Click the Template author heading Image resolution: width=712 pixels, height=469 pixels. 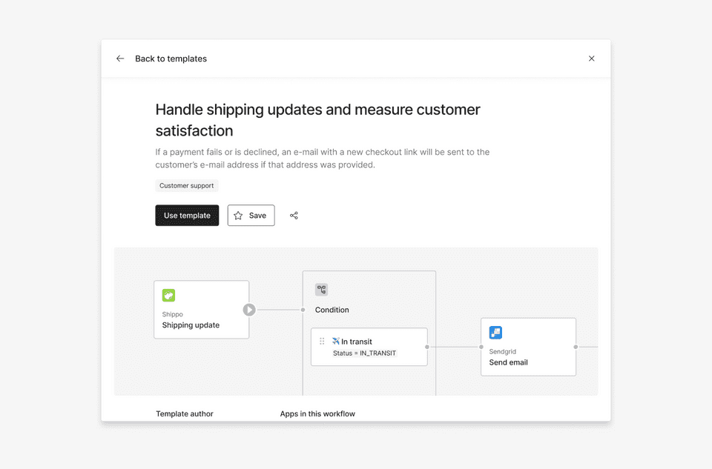tap(185, 413)
